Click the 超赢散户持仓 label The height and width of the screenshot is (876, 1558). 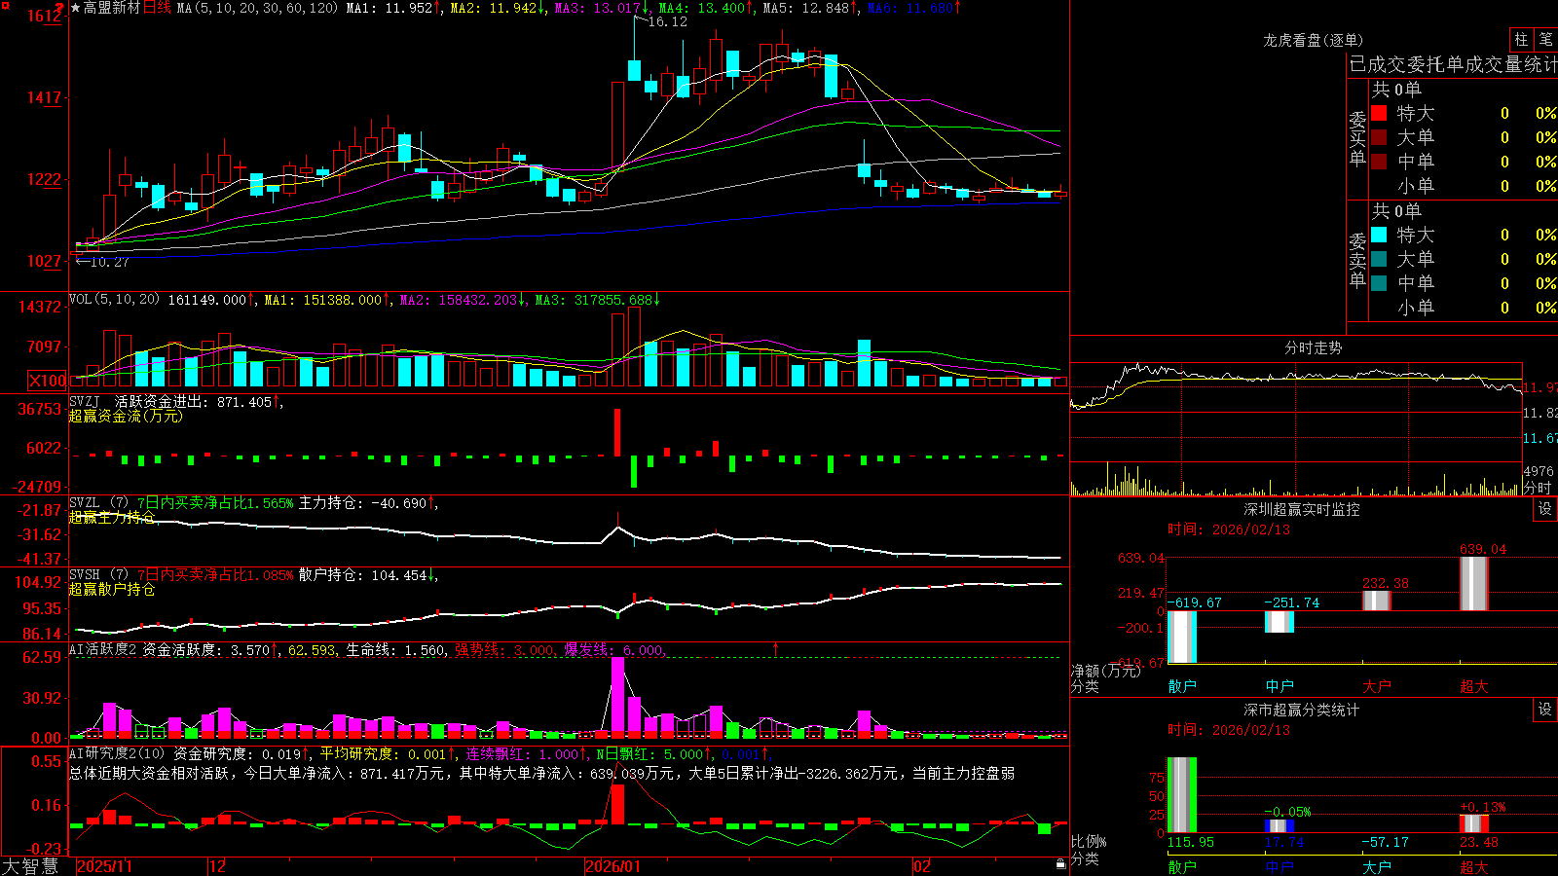pyautogui.click(x=112, y=589)
